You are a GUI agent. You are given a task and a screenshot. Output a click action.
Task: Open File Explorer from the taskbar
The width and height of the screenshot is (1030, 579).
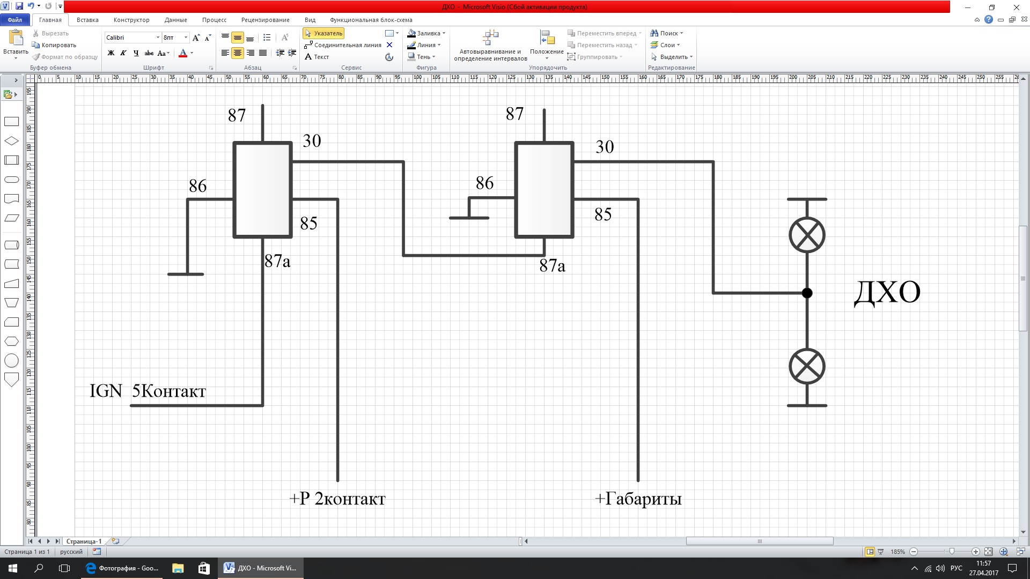pos(178,568)
